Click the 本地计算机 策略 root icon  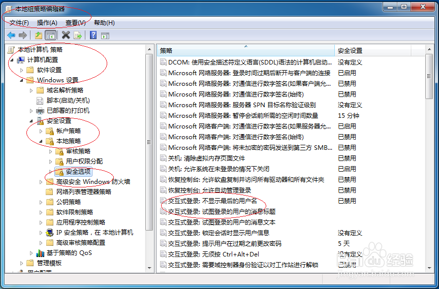[x=11, y=50]
